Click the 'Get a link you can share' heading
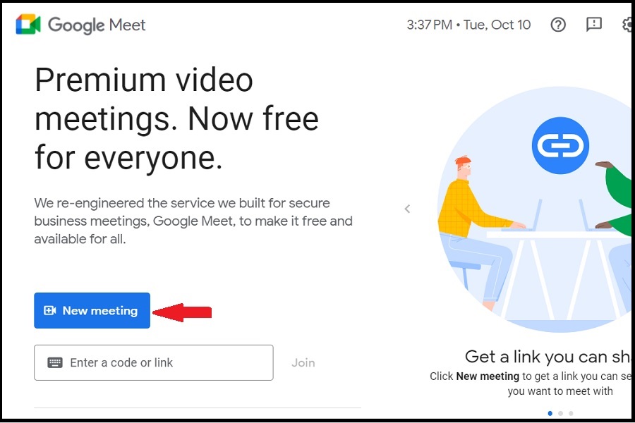 tap(548, 357)
